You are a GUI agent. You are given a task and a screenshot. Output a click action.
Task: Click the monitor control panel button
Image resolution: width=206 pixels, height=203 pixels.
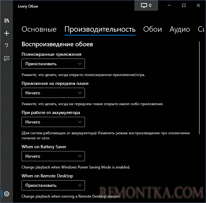tap(146, 5)
